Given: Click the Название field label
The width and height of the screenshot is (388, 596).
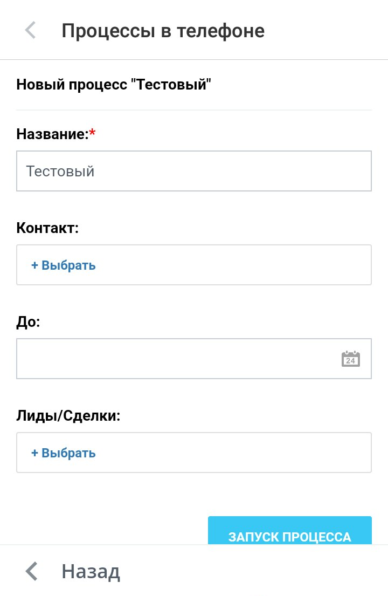Looking at the screenshot, I should [x=52, y=134].
